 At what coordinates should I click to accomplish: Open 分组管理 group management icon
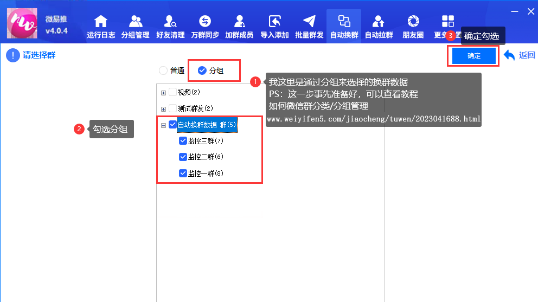tap(135, 22)
